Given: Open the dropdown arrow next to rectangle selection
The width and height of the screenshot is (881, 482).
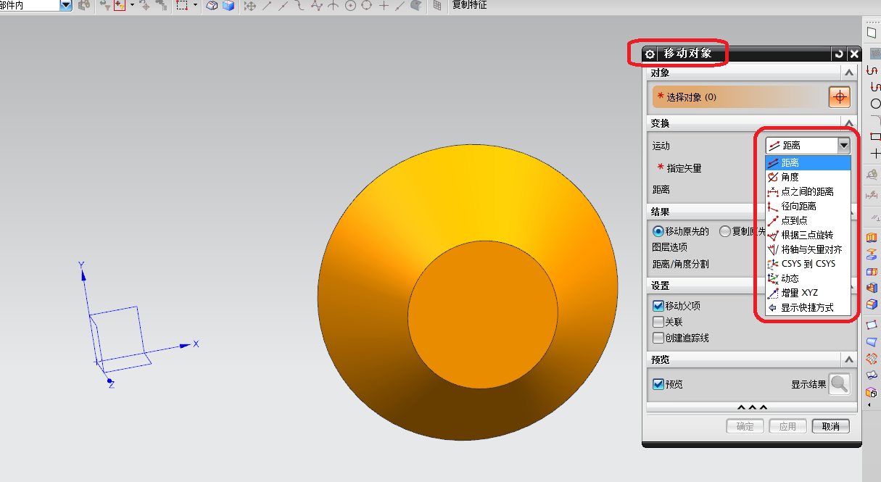Looking at the screenshot, I should pos(195,5).
